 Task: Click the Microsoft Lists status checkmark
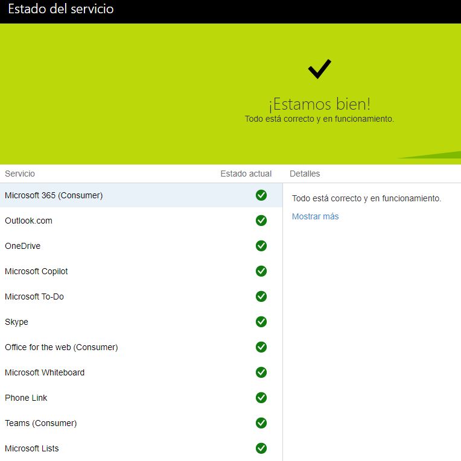261,448
